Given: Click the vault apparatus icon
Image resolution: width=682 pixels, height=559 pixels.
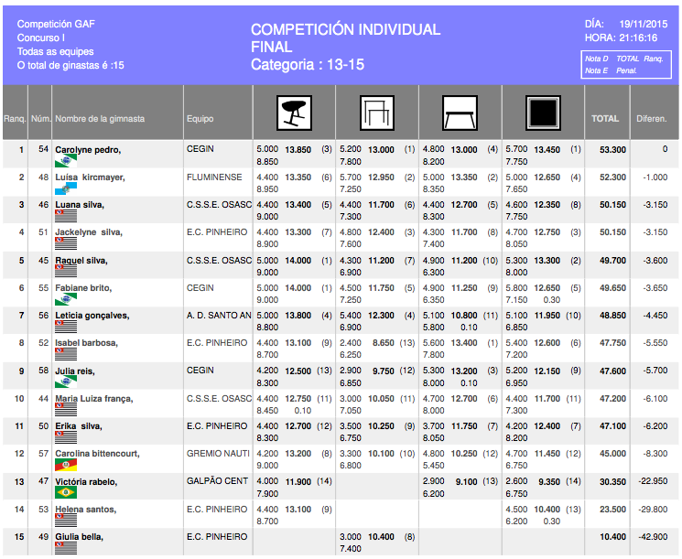Looking at the screenshot, I should 294,113.
